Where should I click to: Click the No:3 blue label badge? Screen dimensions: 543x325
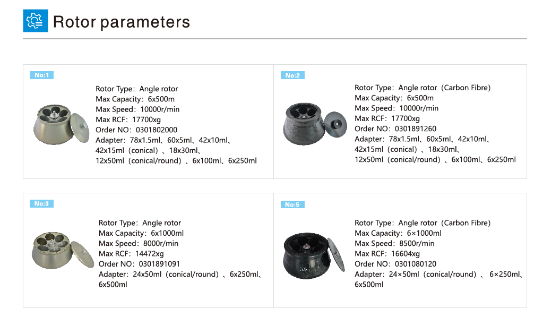coord(41,203)
